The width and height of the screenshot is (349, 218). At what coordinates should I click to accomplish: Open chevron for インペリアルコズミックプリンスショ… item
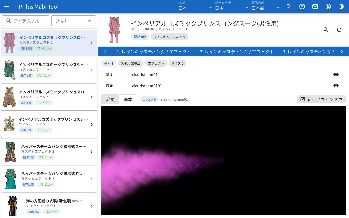92,70
